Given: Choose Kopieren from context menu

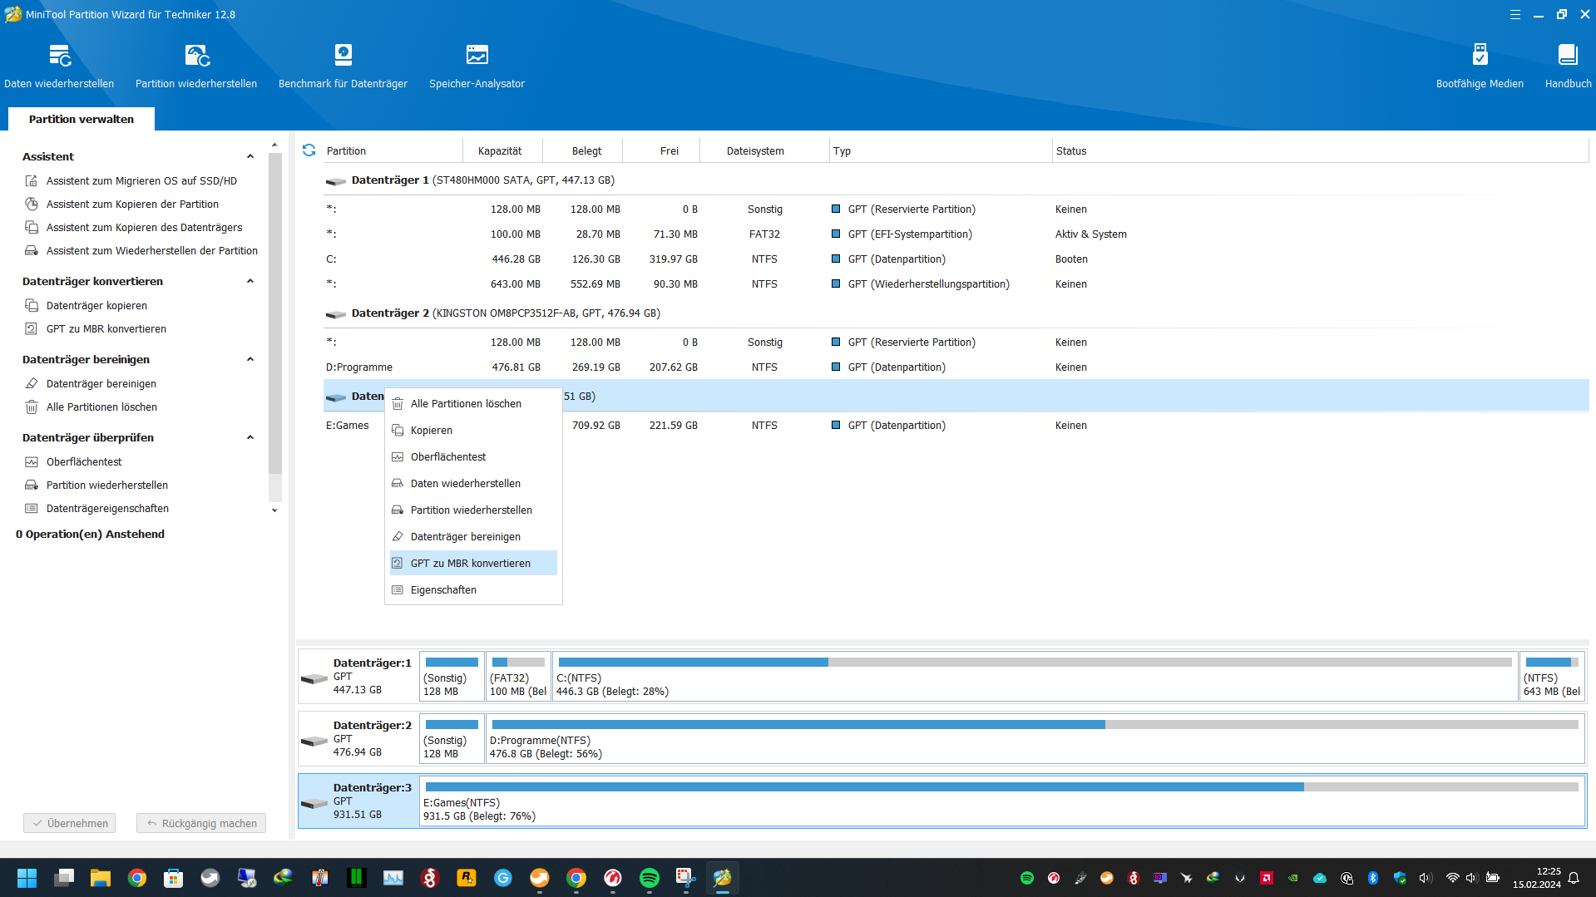Looking at the screenshot, I should (473, 431).
